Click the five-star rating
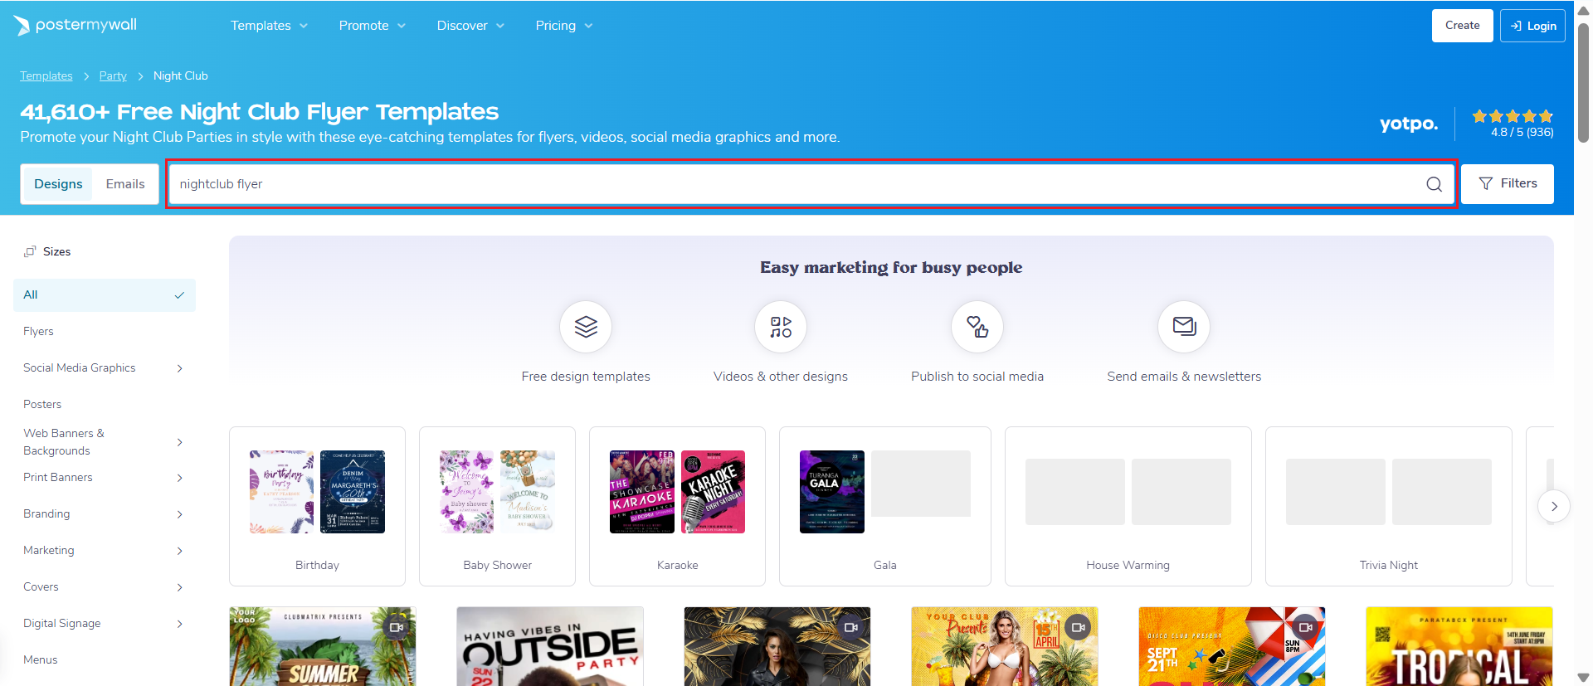The width and height of the screenshot is (1593, 686). click(x=1513, y=116)
